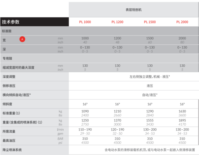The height and width of the screenshot is (155, 199).
Task: Click the 侧移液压 row label
Action: (x=9, y=86)
